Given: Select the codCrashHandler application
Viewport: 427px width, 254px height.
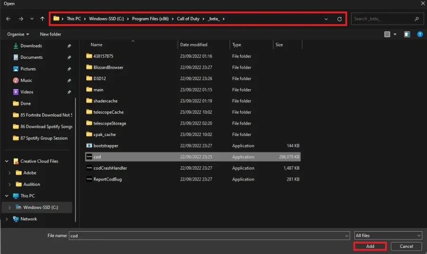Looking at the screenshot, I should coord(193,168).
